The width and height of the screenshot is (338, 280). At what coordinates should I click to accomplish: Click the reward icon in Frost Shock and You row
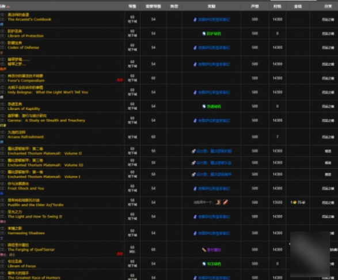coord(195,188)
